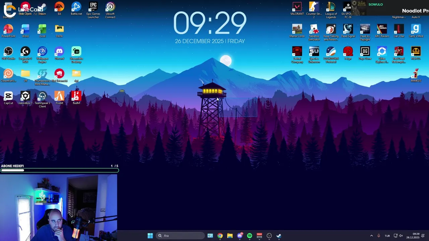
Task: Launch the Dead Signal shortcut
Action: pyautogui.click(x=348, y=31)
